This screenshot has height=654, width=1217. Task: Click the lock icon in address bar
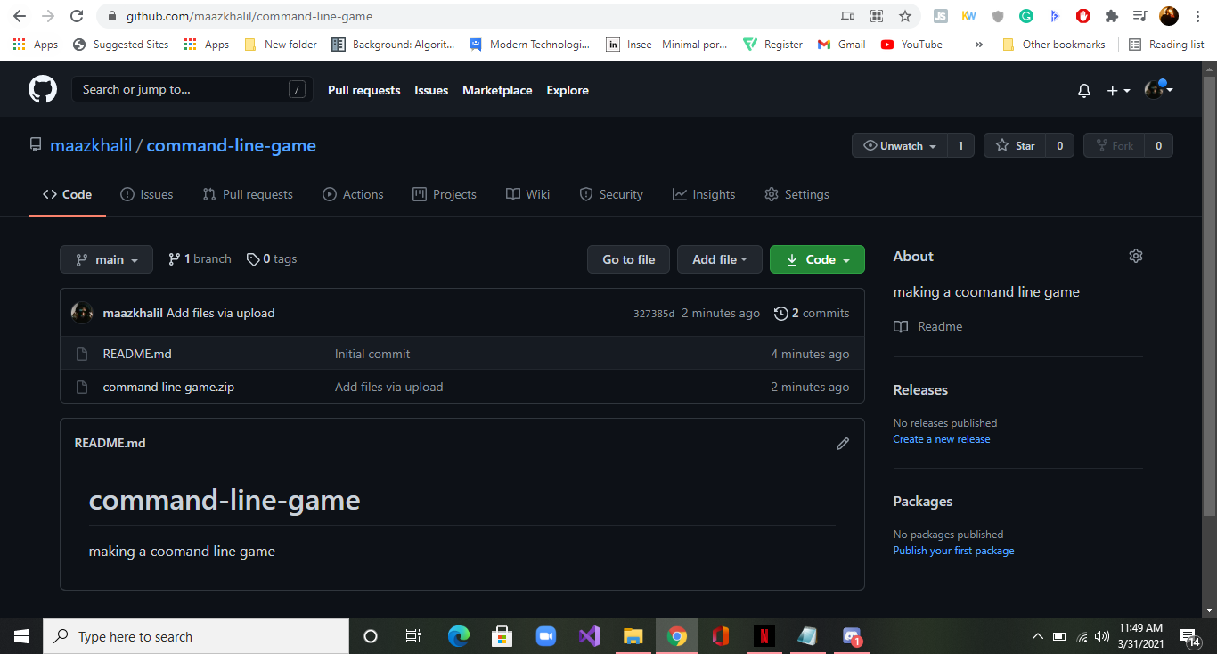click(111, 16)
